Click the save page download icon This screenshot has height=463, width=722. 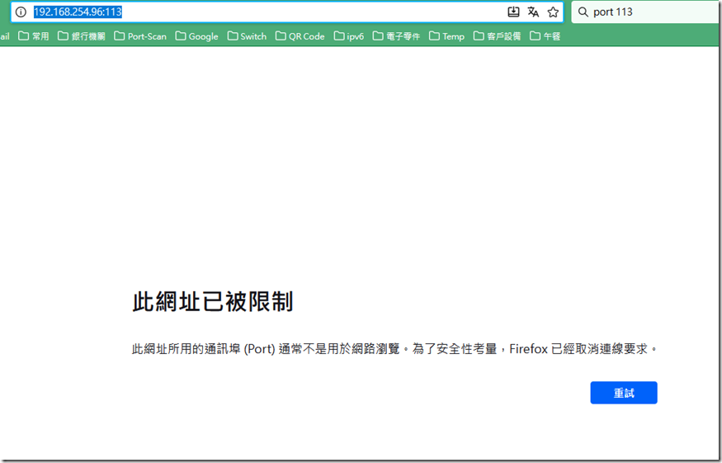pyautogui.click(x=513, y=12)
